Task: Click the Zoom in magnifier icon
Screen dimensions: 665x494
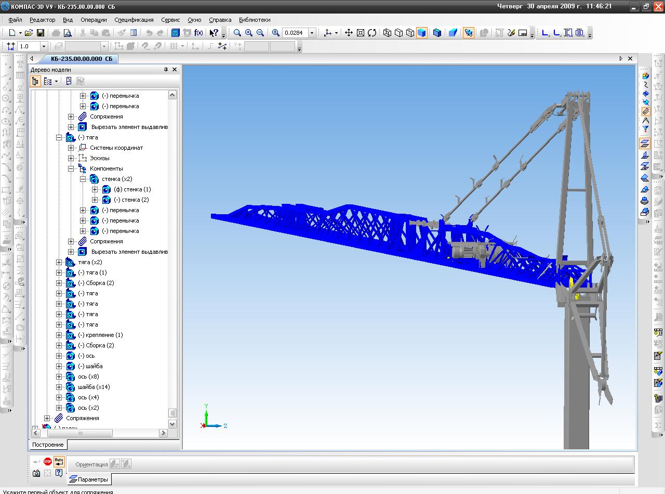Action: 249,33
